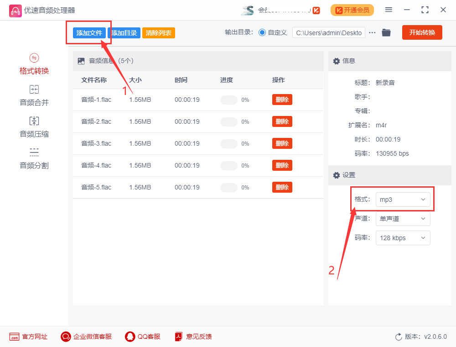456x347 pixels.
Task: Delete the 音频-2.flac row
Action: 282,121
